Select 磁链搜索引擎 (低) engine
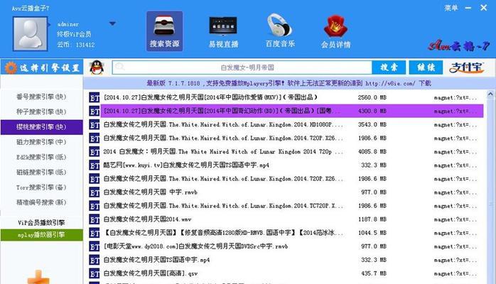 (41, 173)
